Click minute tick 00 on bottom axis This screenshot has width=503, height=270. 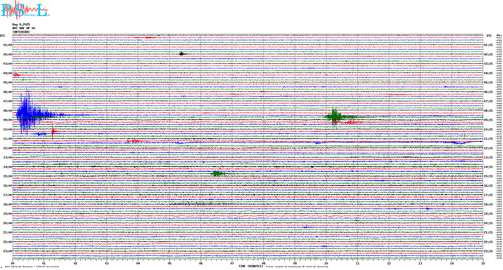(13, 263)
